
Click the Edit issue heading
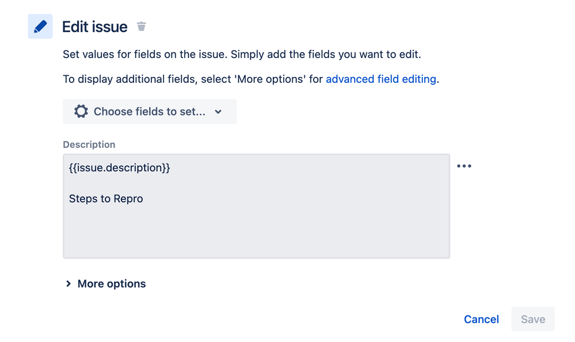coord(94,27)
